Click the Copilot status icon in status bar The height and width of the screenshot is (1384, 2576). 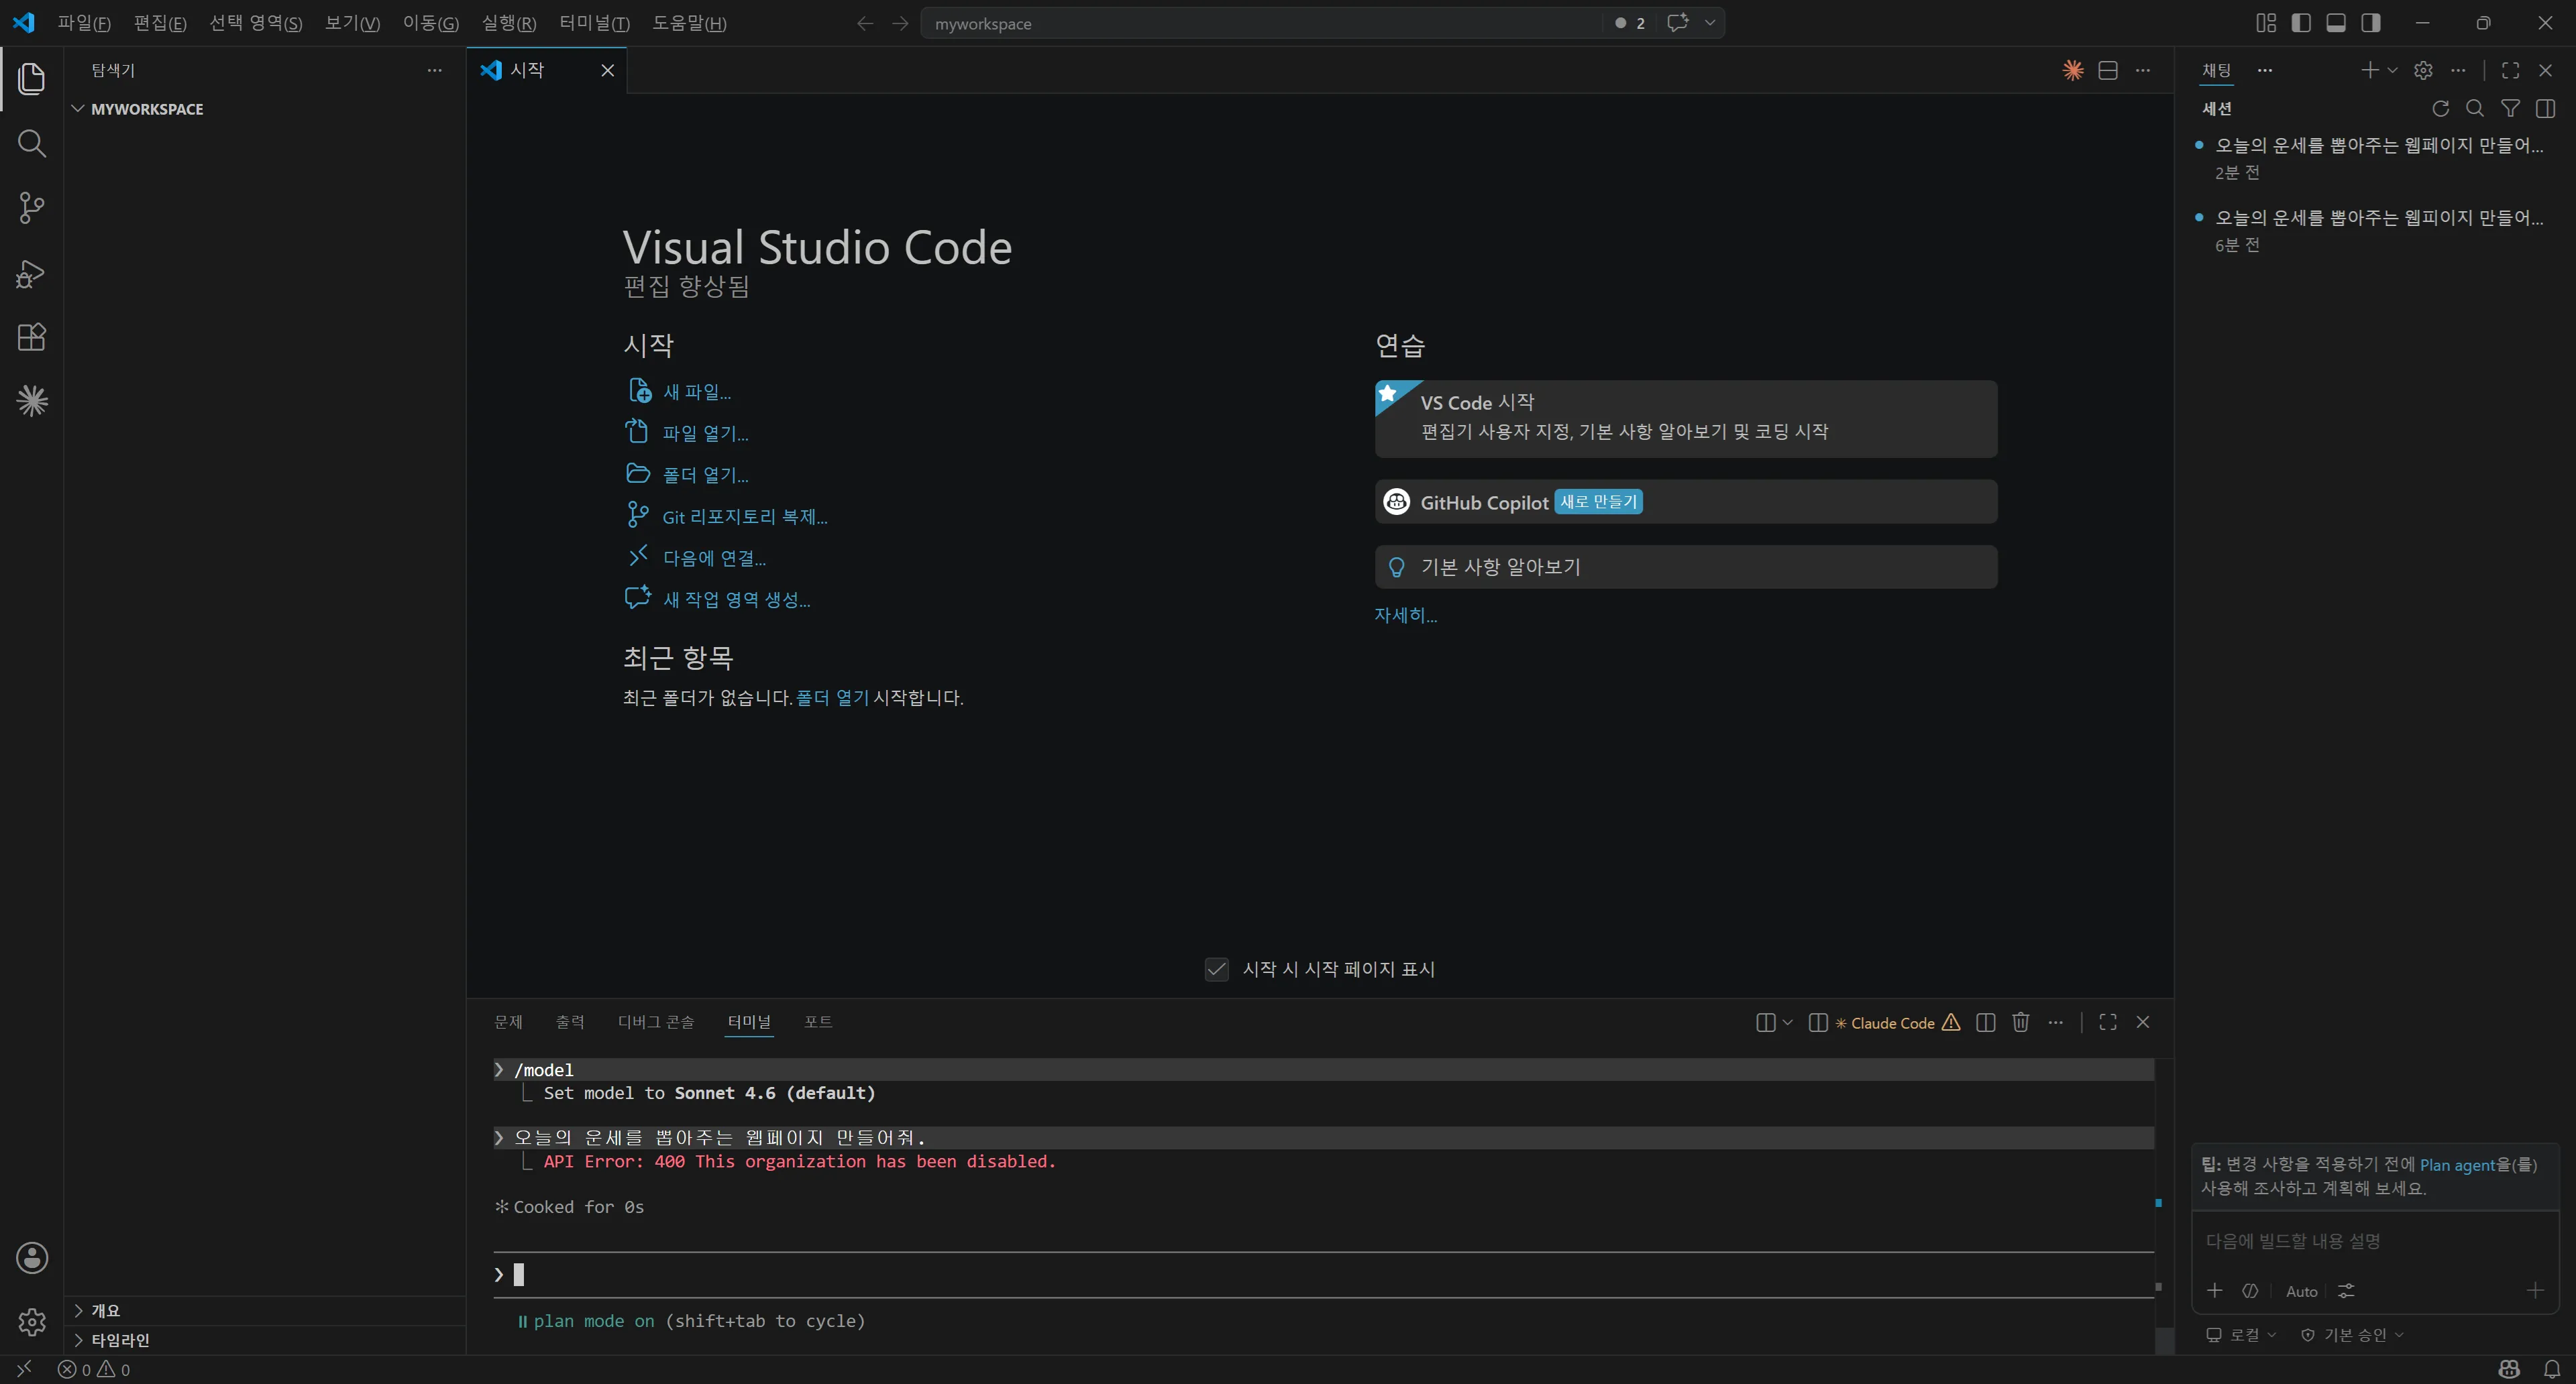2509,1369
